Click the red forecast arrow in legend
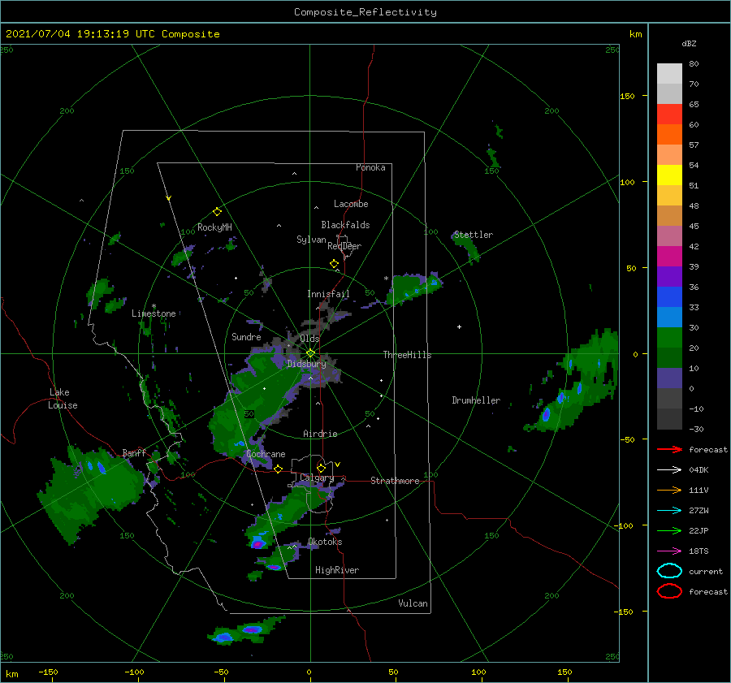Viewport: 731px width, 683px height. coord(669,449)
